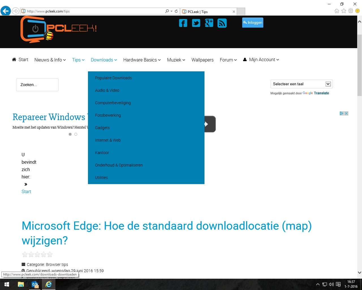Open address bar search dropdown arrow

point(171,11)
